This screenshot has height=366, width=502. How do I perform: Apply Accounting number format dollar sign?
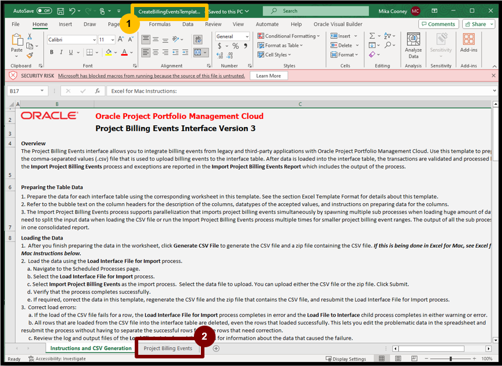pos(220,46)
